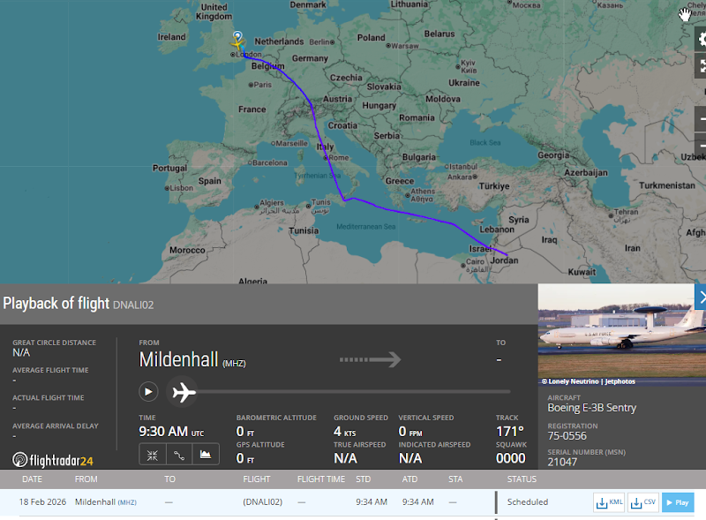Image resolution: width=706 pixels, height=520 pixels.
Task: Download the KML file for this flight
Action: [610, 502]
